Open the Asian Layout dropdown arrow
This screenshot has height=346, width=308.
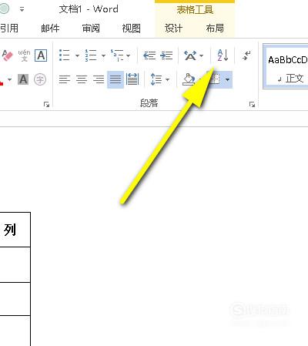202,55
